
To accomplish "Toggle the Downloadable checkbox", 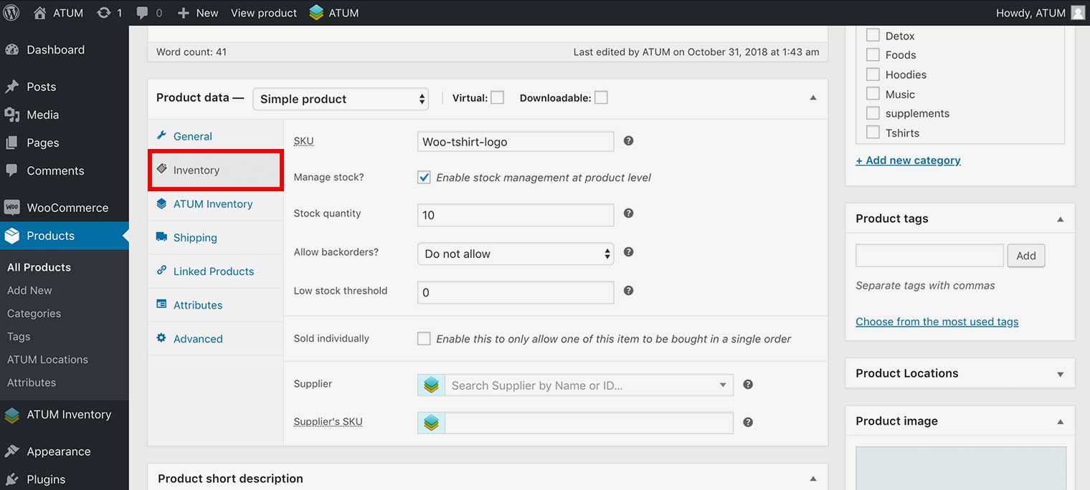I will point(601,98).
